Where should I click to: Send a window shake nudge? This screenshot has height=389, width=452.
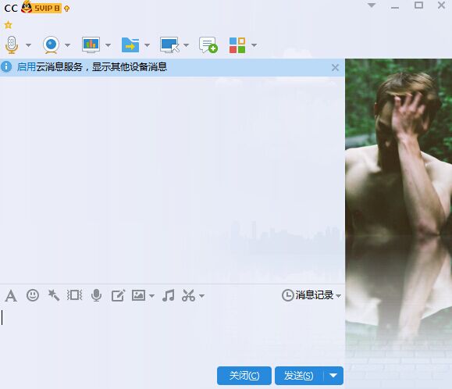tap(75, 295)
